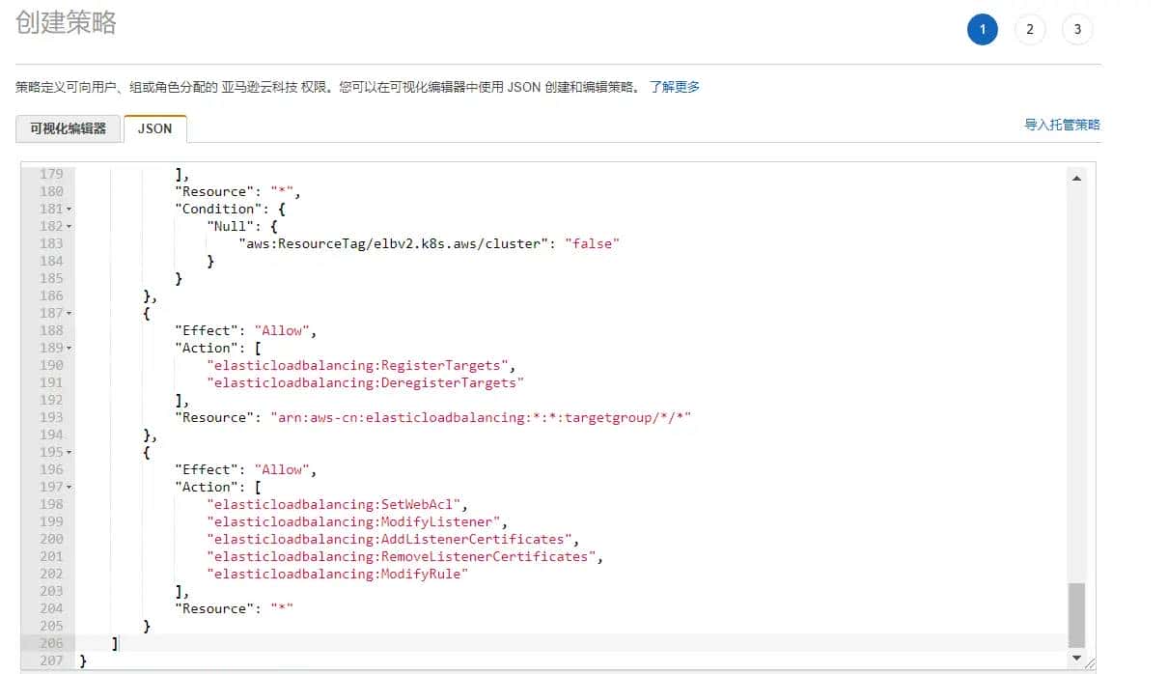Viewport: 1168px width, 674px height.
Task: Select the JSON tab
Action: 154,127
